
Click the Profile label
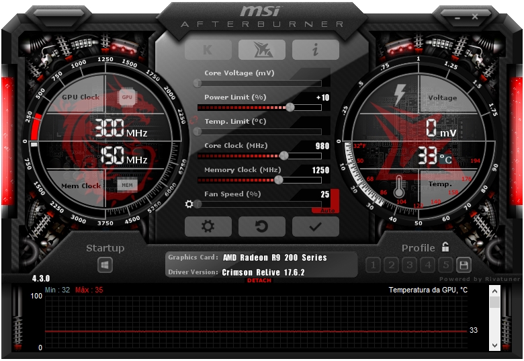click(x=419, y=248)
